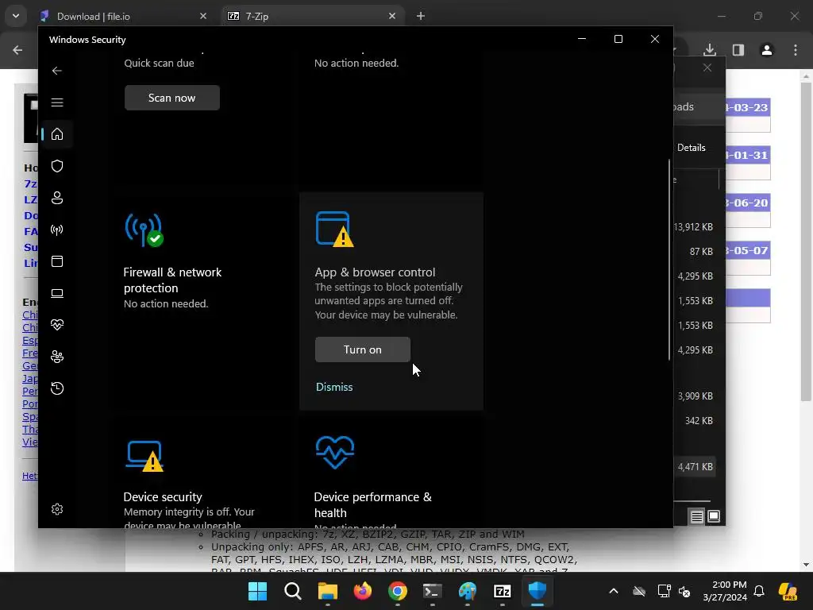
Task: Switch to list view layout icon
Action: pos(697,516)
